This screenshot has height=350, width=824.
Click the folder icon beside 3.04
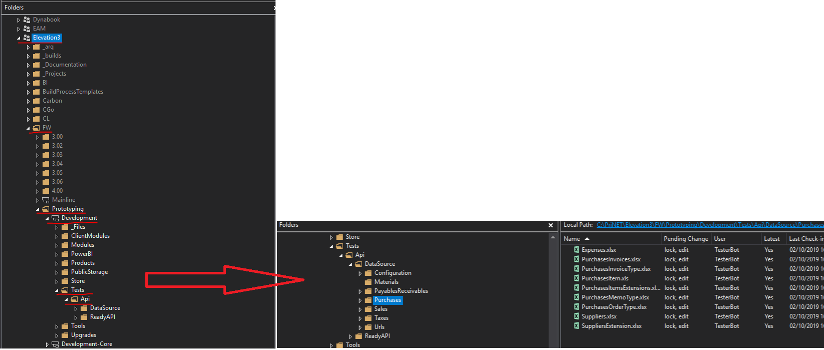tap(46, 164)
